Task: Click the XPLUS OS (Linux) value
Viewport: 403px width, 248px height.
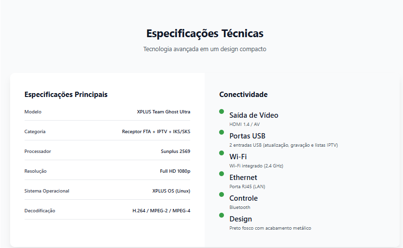Action: (x=171, y=191)
